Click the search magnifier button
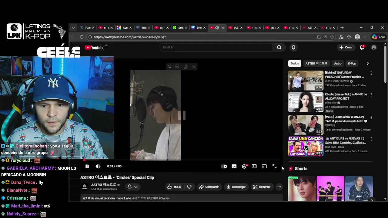388x218 pixels. 279,47
